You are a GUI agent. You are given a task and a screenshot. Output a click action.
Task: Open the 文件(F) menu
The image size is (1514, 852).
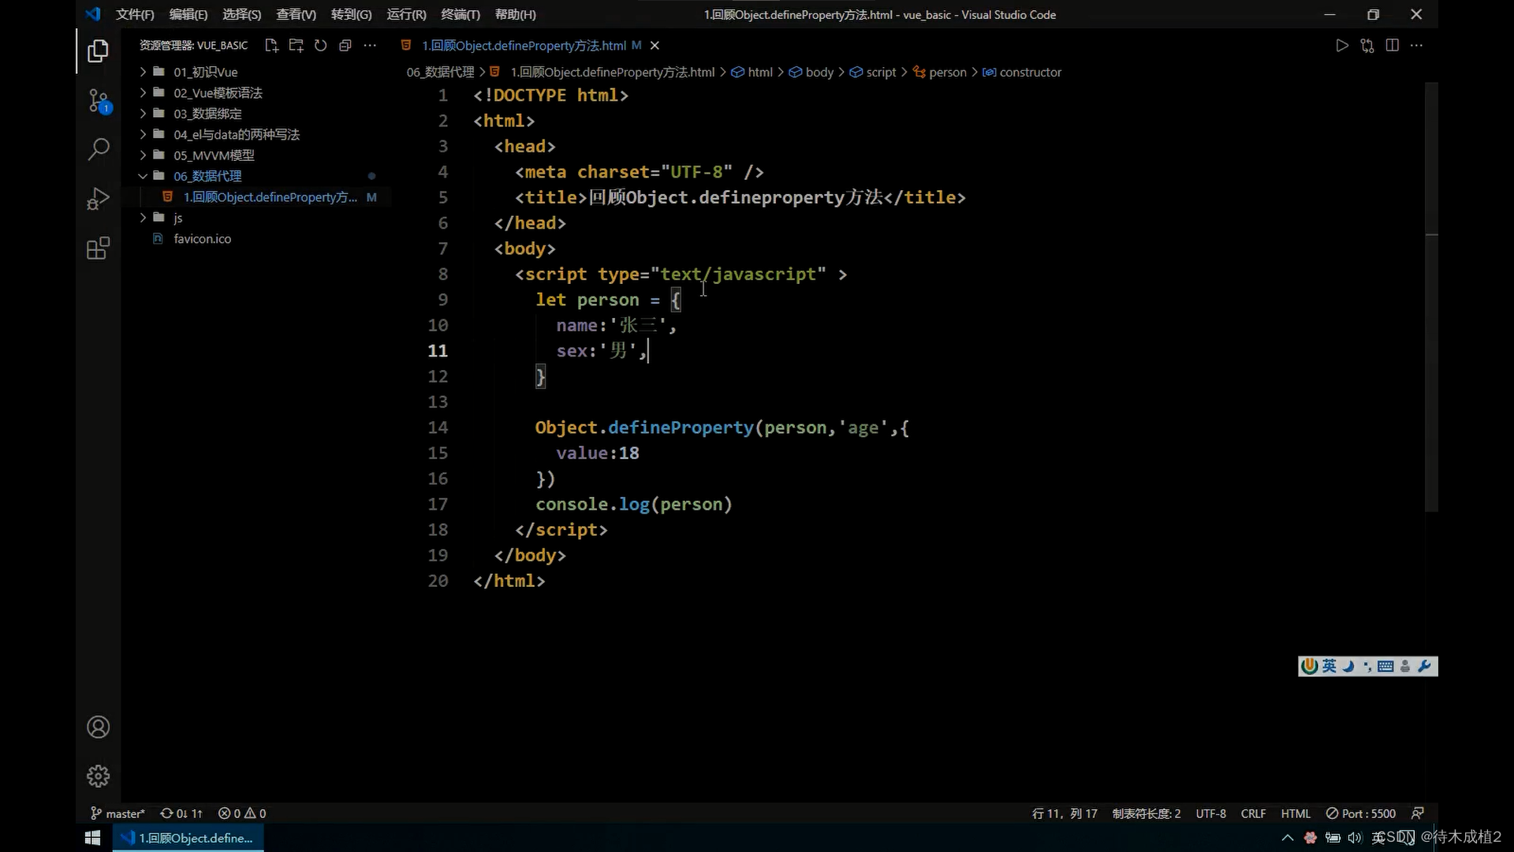point(135,14)
